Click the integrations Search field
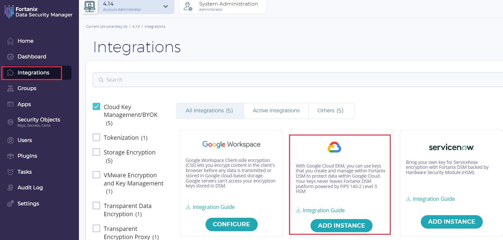This screenshot has height=240, width=503. click(294, 80)
